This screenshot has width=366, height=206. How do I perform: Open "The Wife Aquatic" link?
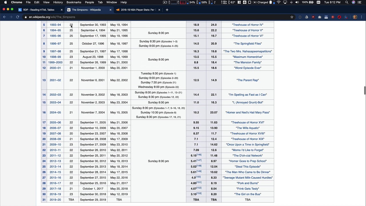(248, 128)
